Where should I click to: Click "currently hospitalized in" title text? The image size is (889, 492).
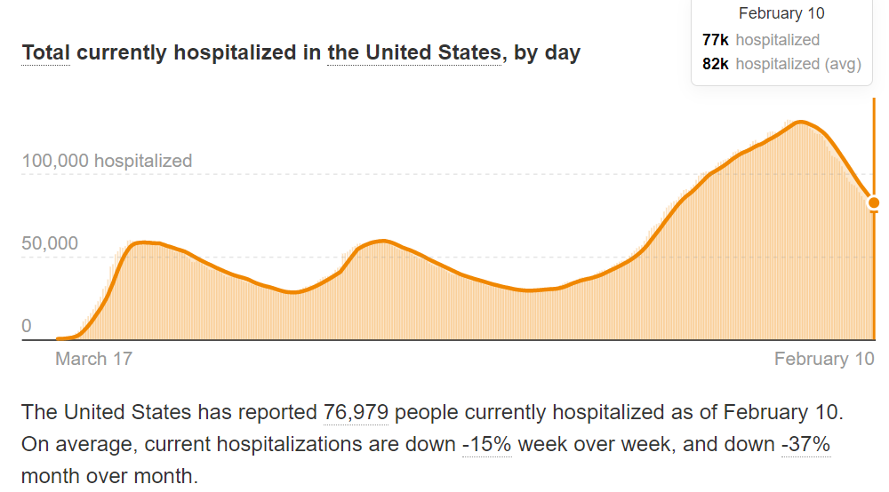click(x=199, y=53)
